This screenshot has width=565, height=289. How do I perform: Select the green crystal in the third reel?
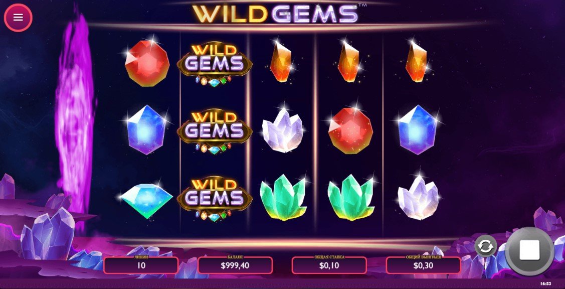point(283,197)
